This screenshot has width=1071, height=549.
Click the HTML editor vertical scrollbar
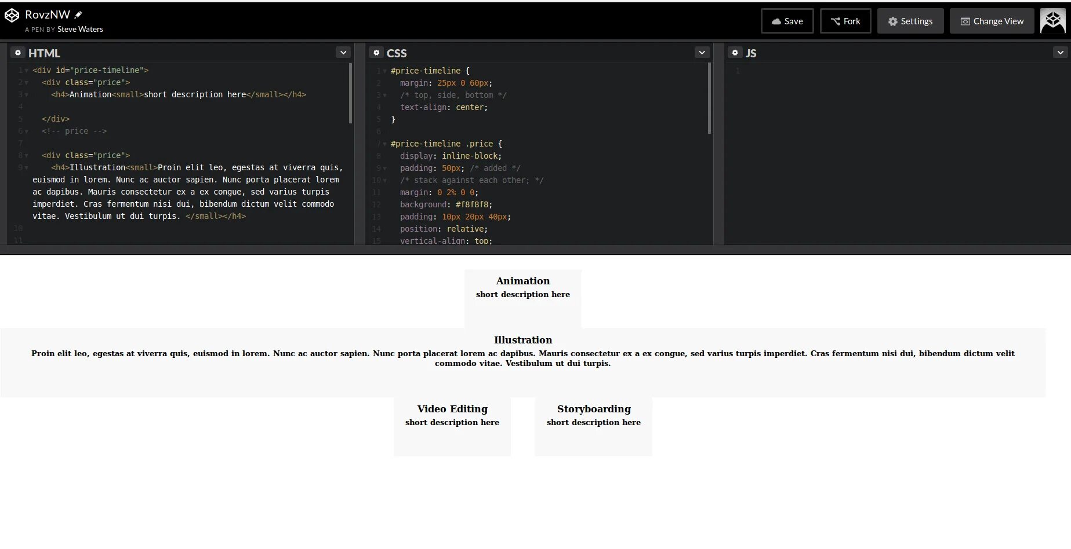[351, 93]
